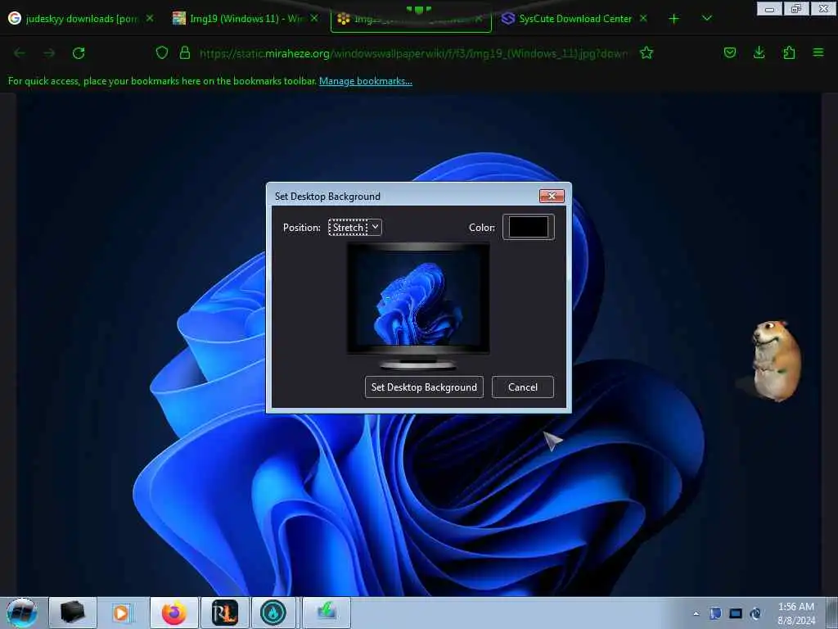The image size is (838, 629).
Task: Click the Firefox taskbar icon
Action: pos(174,613)
